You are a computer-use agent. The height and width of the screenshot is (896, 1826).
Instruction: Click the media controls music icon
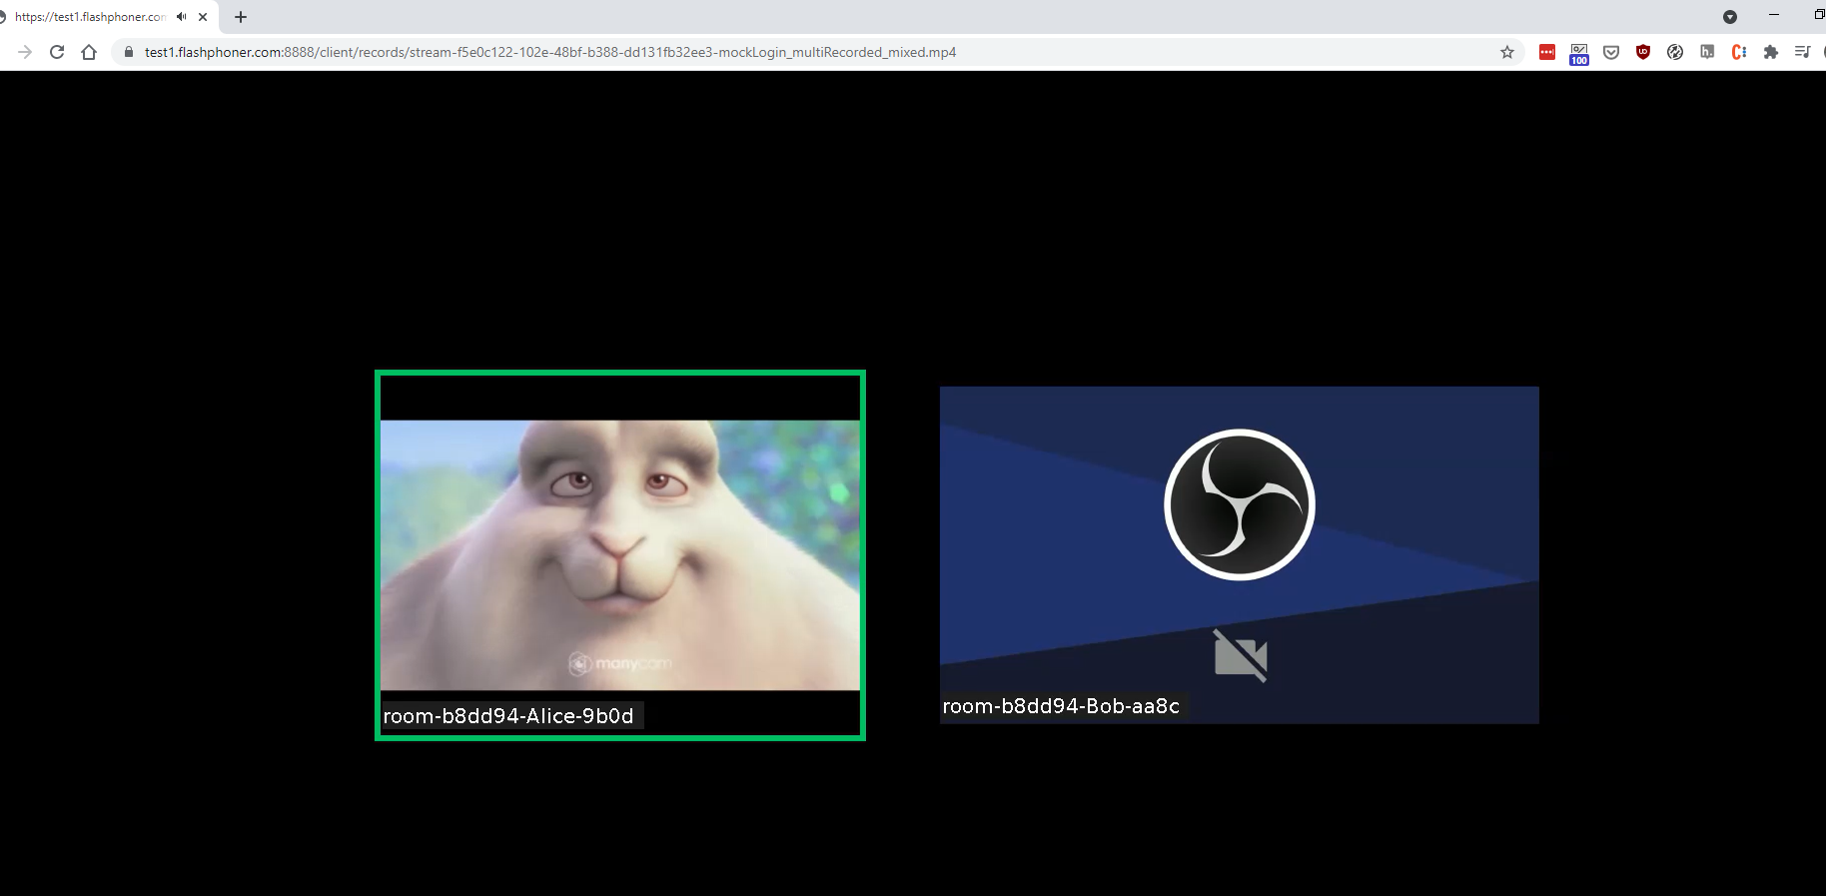pyautogui.click(x=1802, y=52)
